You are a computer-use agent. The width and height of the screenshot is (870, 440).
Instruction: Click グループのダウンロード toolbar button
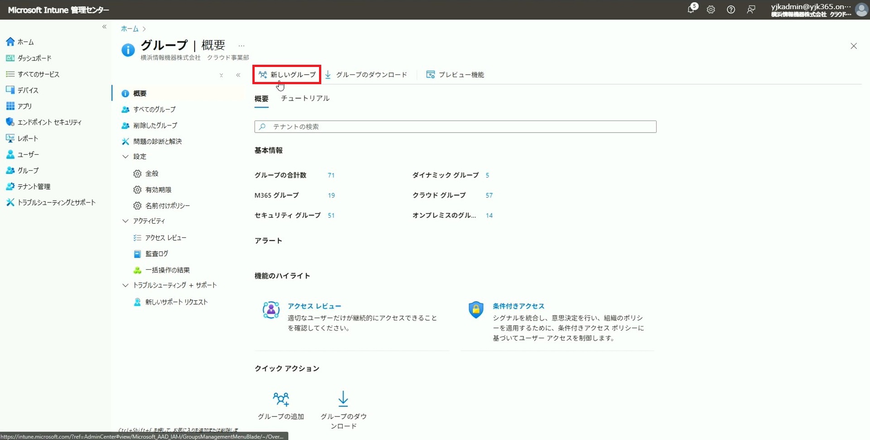tap(366, 75)
